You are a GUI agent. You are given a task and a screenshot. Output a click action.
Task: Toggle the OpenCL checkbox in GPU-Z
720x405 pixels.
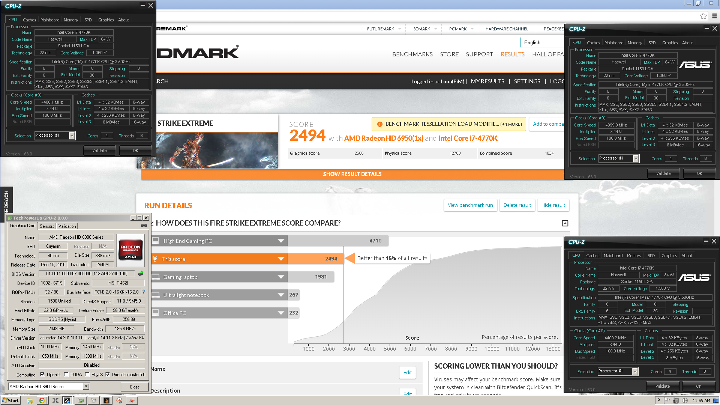pos(42,375)
